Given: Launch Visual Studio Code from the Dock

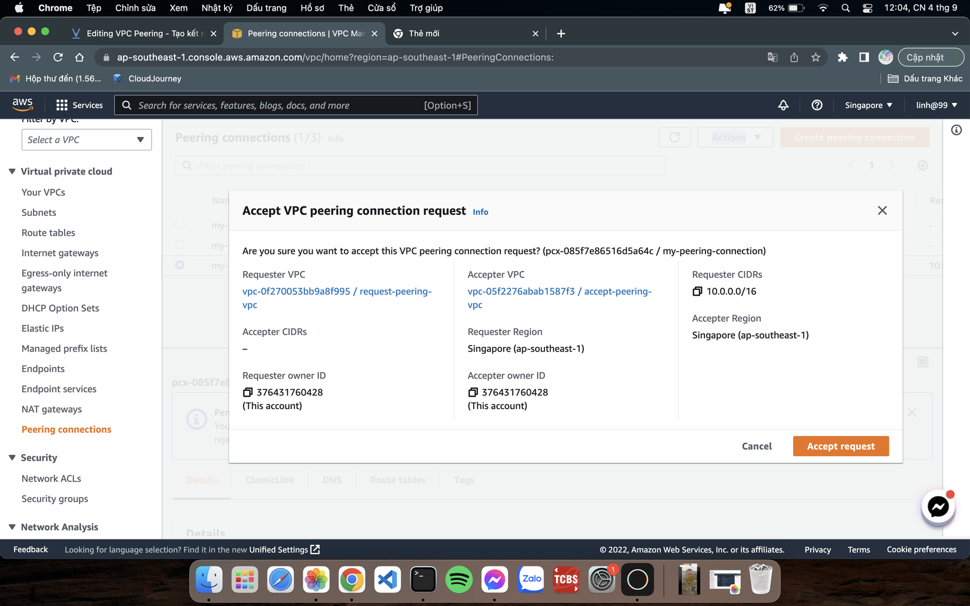Looking at the screenshot, I should 387,580.
